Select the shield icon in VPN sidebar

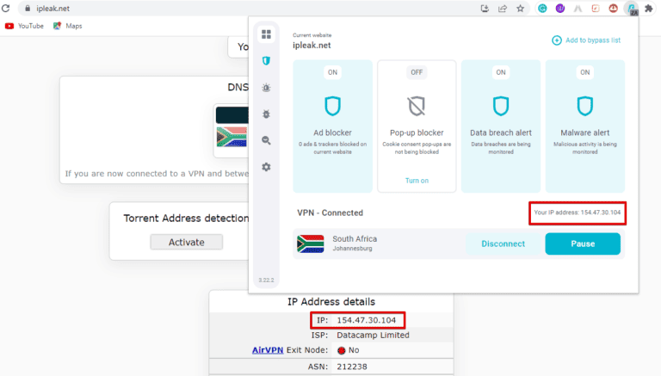click(x=266, y=61)
